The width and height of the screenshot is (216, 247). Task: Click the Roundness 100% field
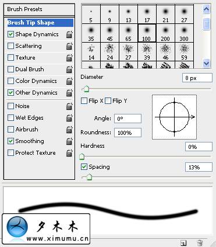(x=128, y=133)
